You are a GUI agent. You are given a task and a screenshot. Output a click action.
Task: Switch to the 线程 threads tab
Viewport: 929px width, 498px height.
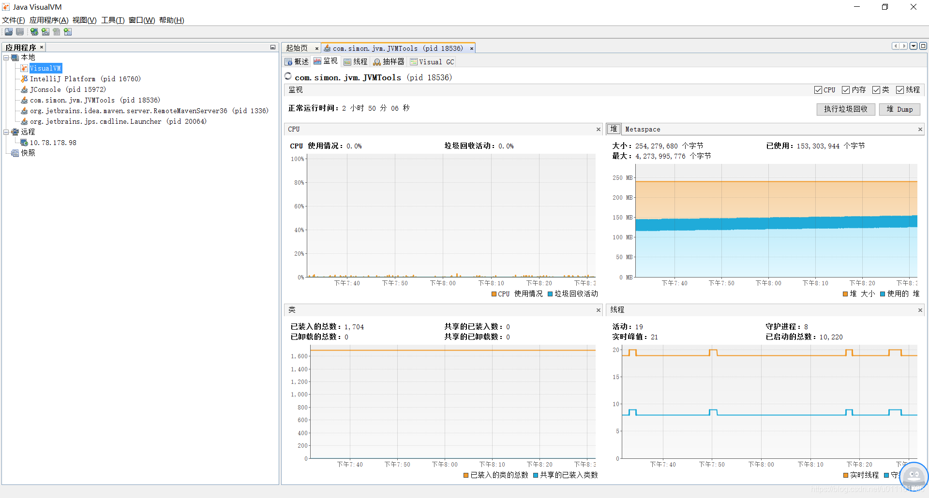[x=356, y=62]
